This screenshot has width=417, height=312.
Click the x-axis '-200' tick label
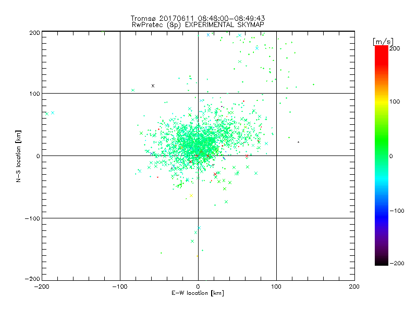tap(42, 287)
